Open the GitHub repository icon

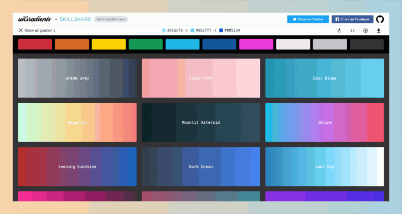pos(380,19)
